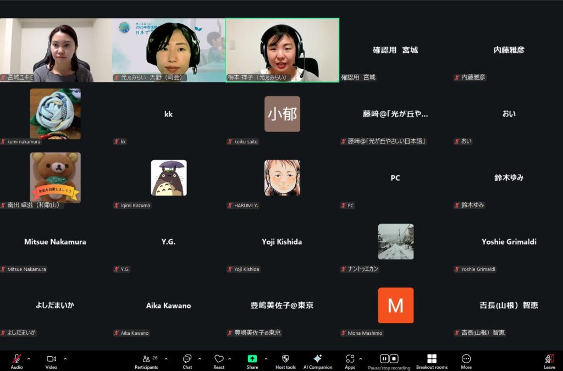Toggle the Video camera on

click(x=51, y=359)
